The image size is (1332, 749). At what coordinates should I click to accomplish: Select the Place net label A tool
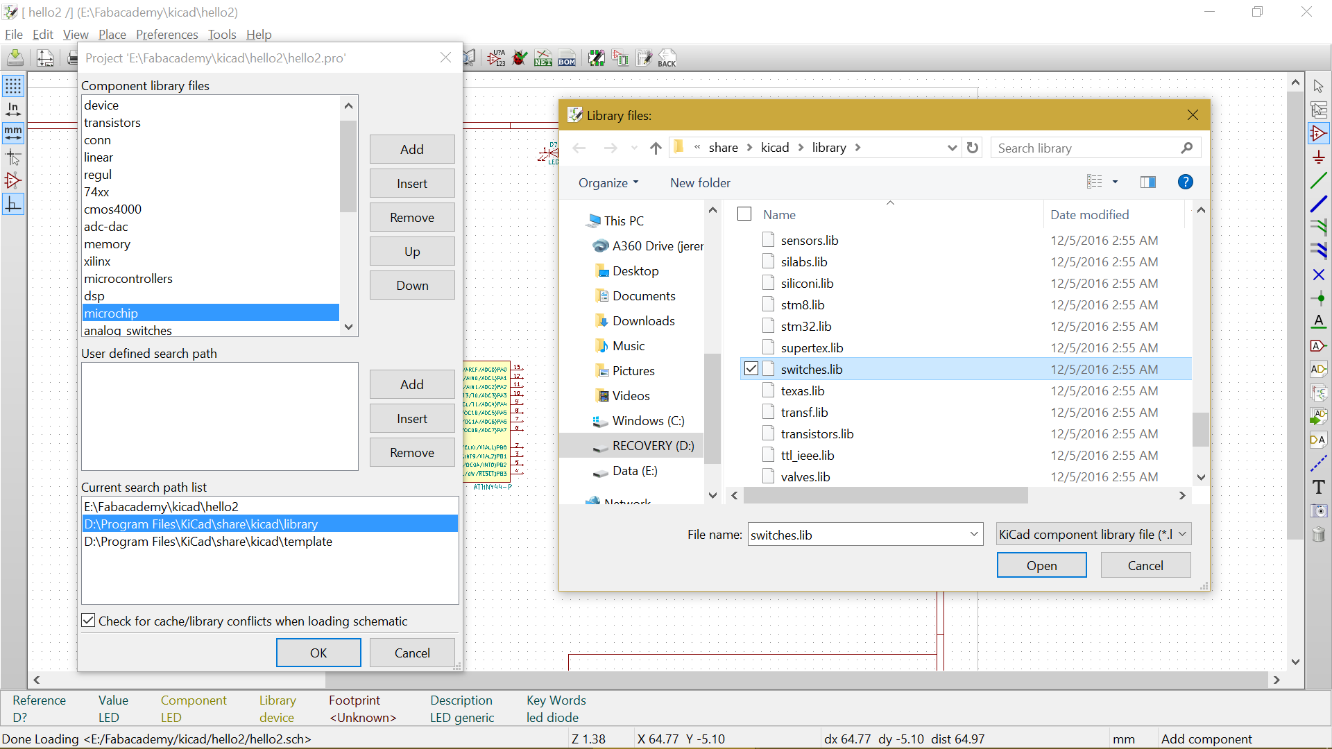pos(1319,322)
